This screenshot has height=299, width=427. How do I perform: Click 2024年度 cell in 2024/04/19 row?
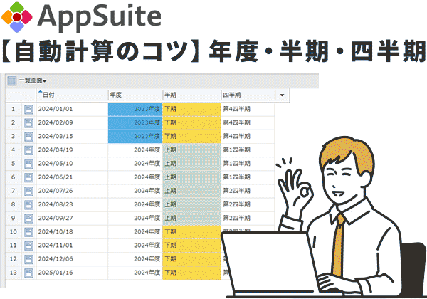point(135,150)
